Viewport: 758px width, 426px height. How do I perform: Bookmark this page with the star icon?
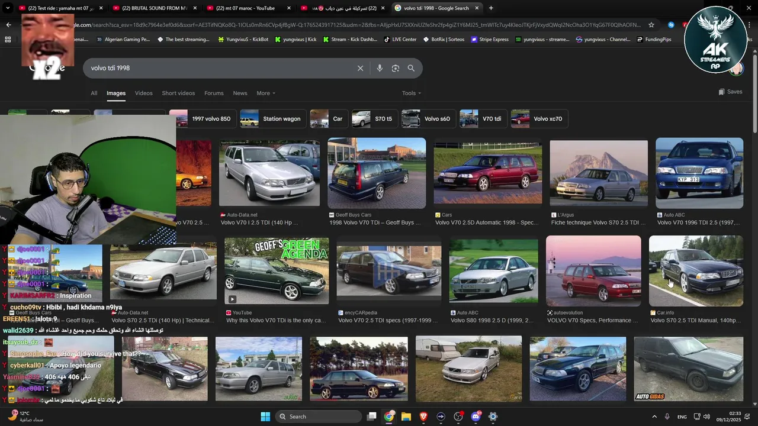pyautogui.click(x=651, y=25)
